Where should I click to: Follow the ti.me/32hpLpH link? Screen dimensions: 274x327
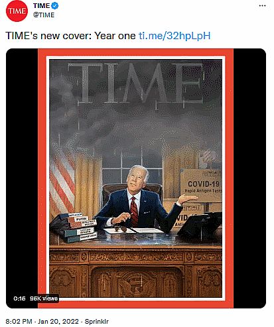pos(174,36)
